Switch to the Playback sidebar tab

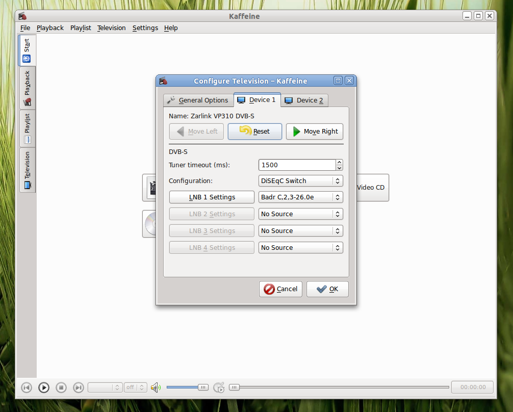point(28,88)
